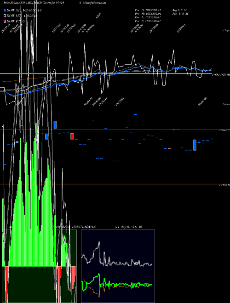
Task: Click the blue DOW ST legend swatch
Action: point(5,10)
